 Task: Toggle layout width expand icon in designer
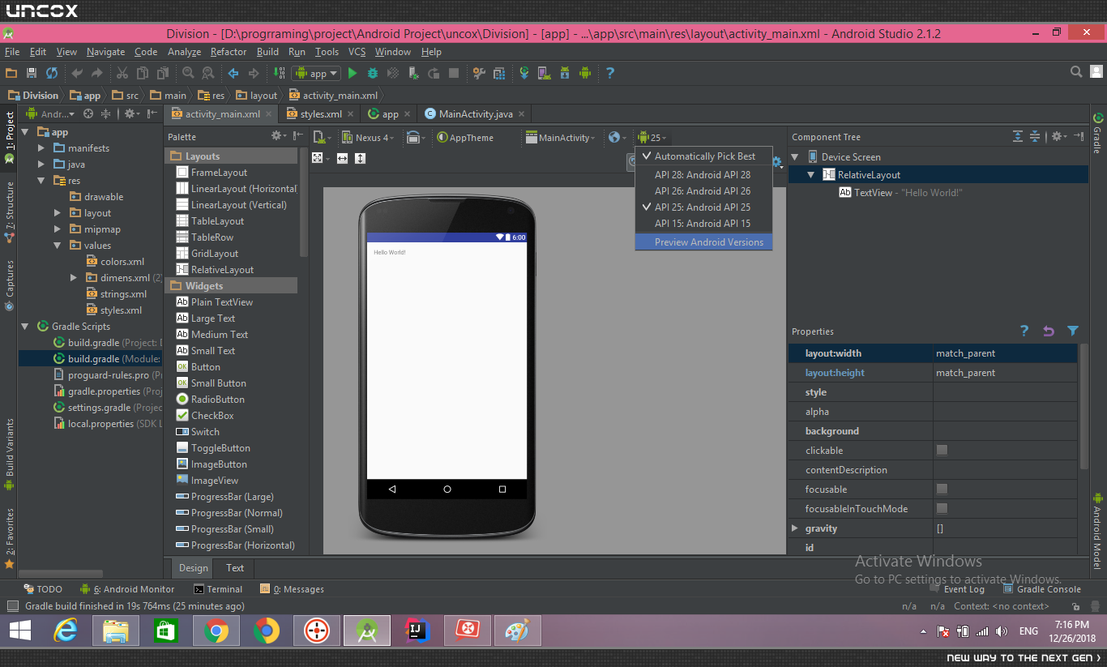coord(342,158)
